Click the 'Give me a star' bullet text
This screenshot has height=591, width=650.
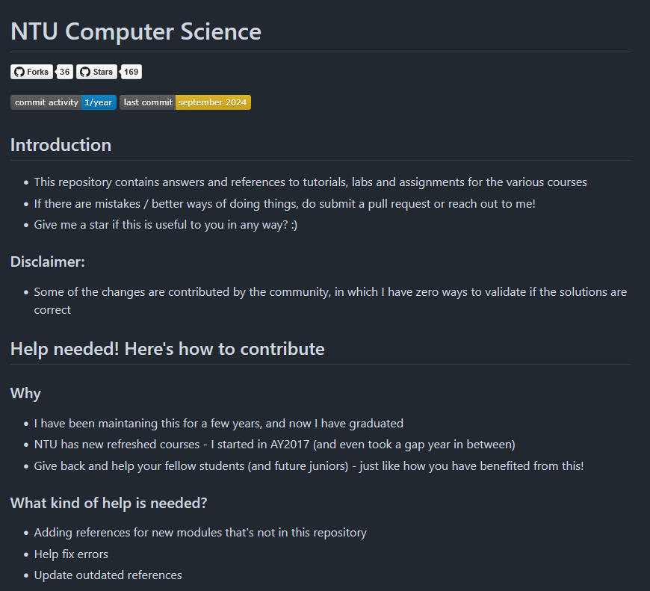[166, 225]
